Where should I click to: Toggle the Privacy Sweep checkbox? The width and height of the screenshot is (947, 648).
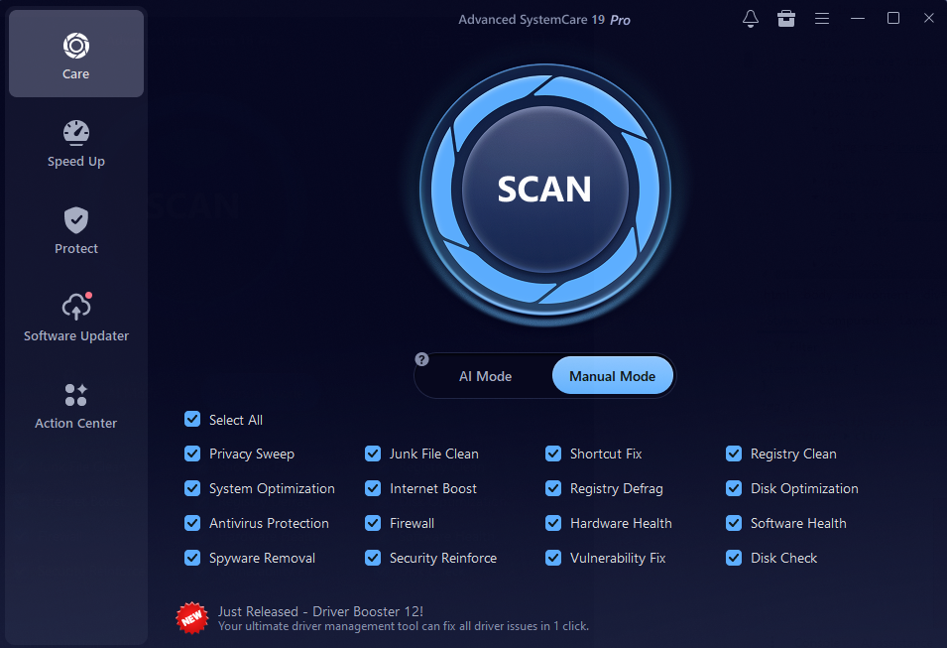(192, 454)
